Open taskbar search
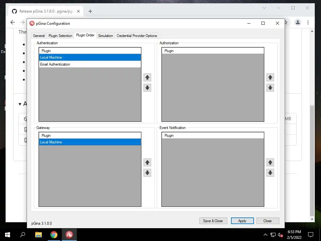 pos(23,234)
